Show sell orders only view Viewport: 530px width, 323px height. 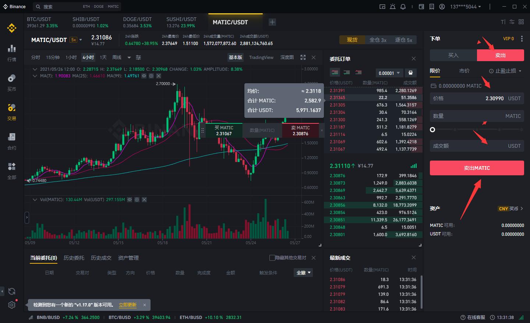click(x=358, y=73)
